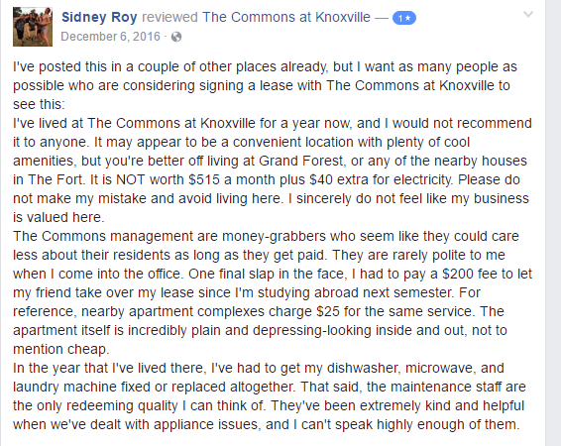Click the "see this:" line of text
561x446 pixels.
pyautogui.click(x=39, y=104)
